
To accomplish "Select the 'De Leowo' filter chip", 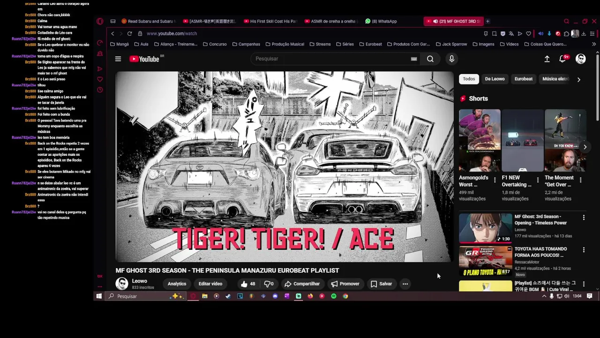I will coord(495,79).
